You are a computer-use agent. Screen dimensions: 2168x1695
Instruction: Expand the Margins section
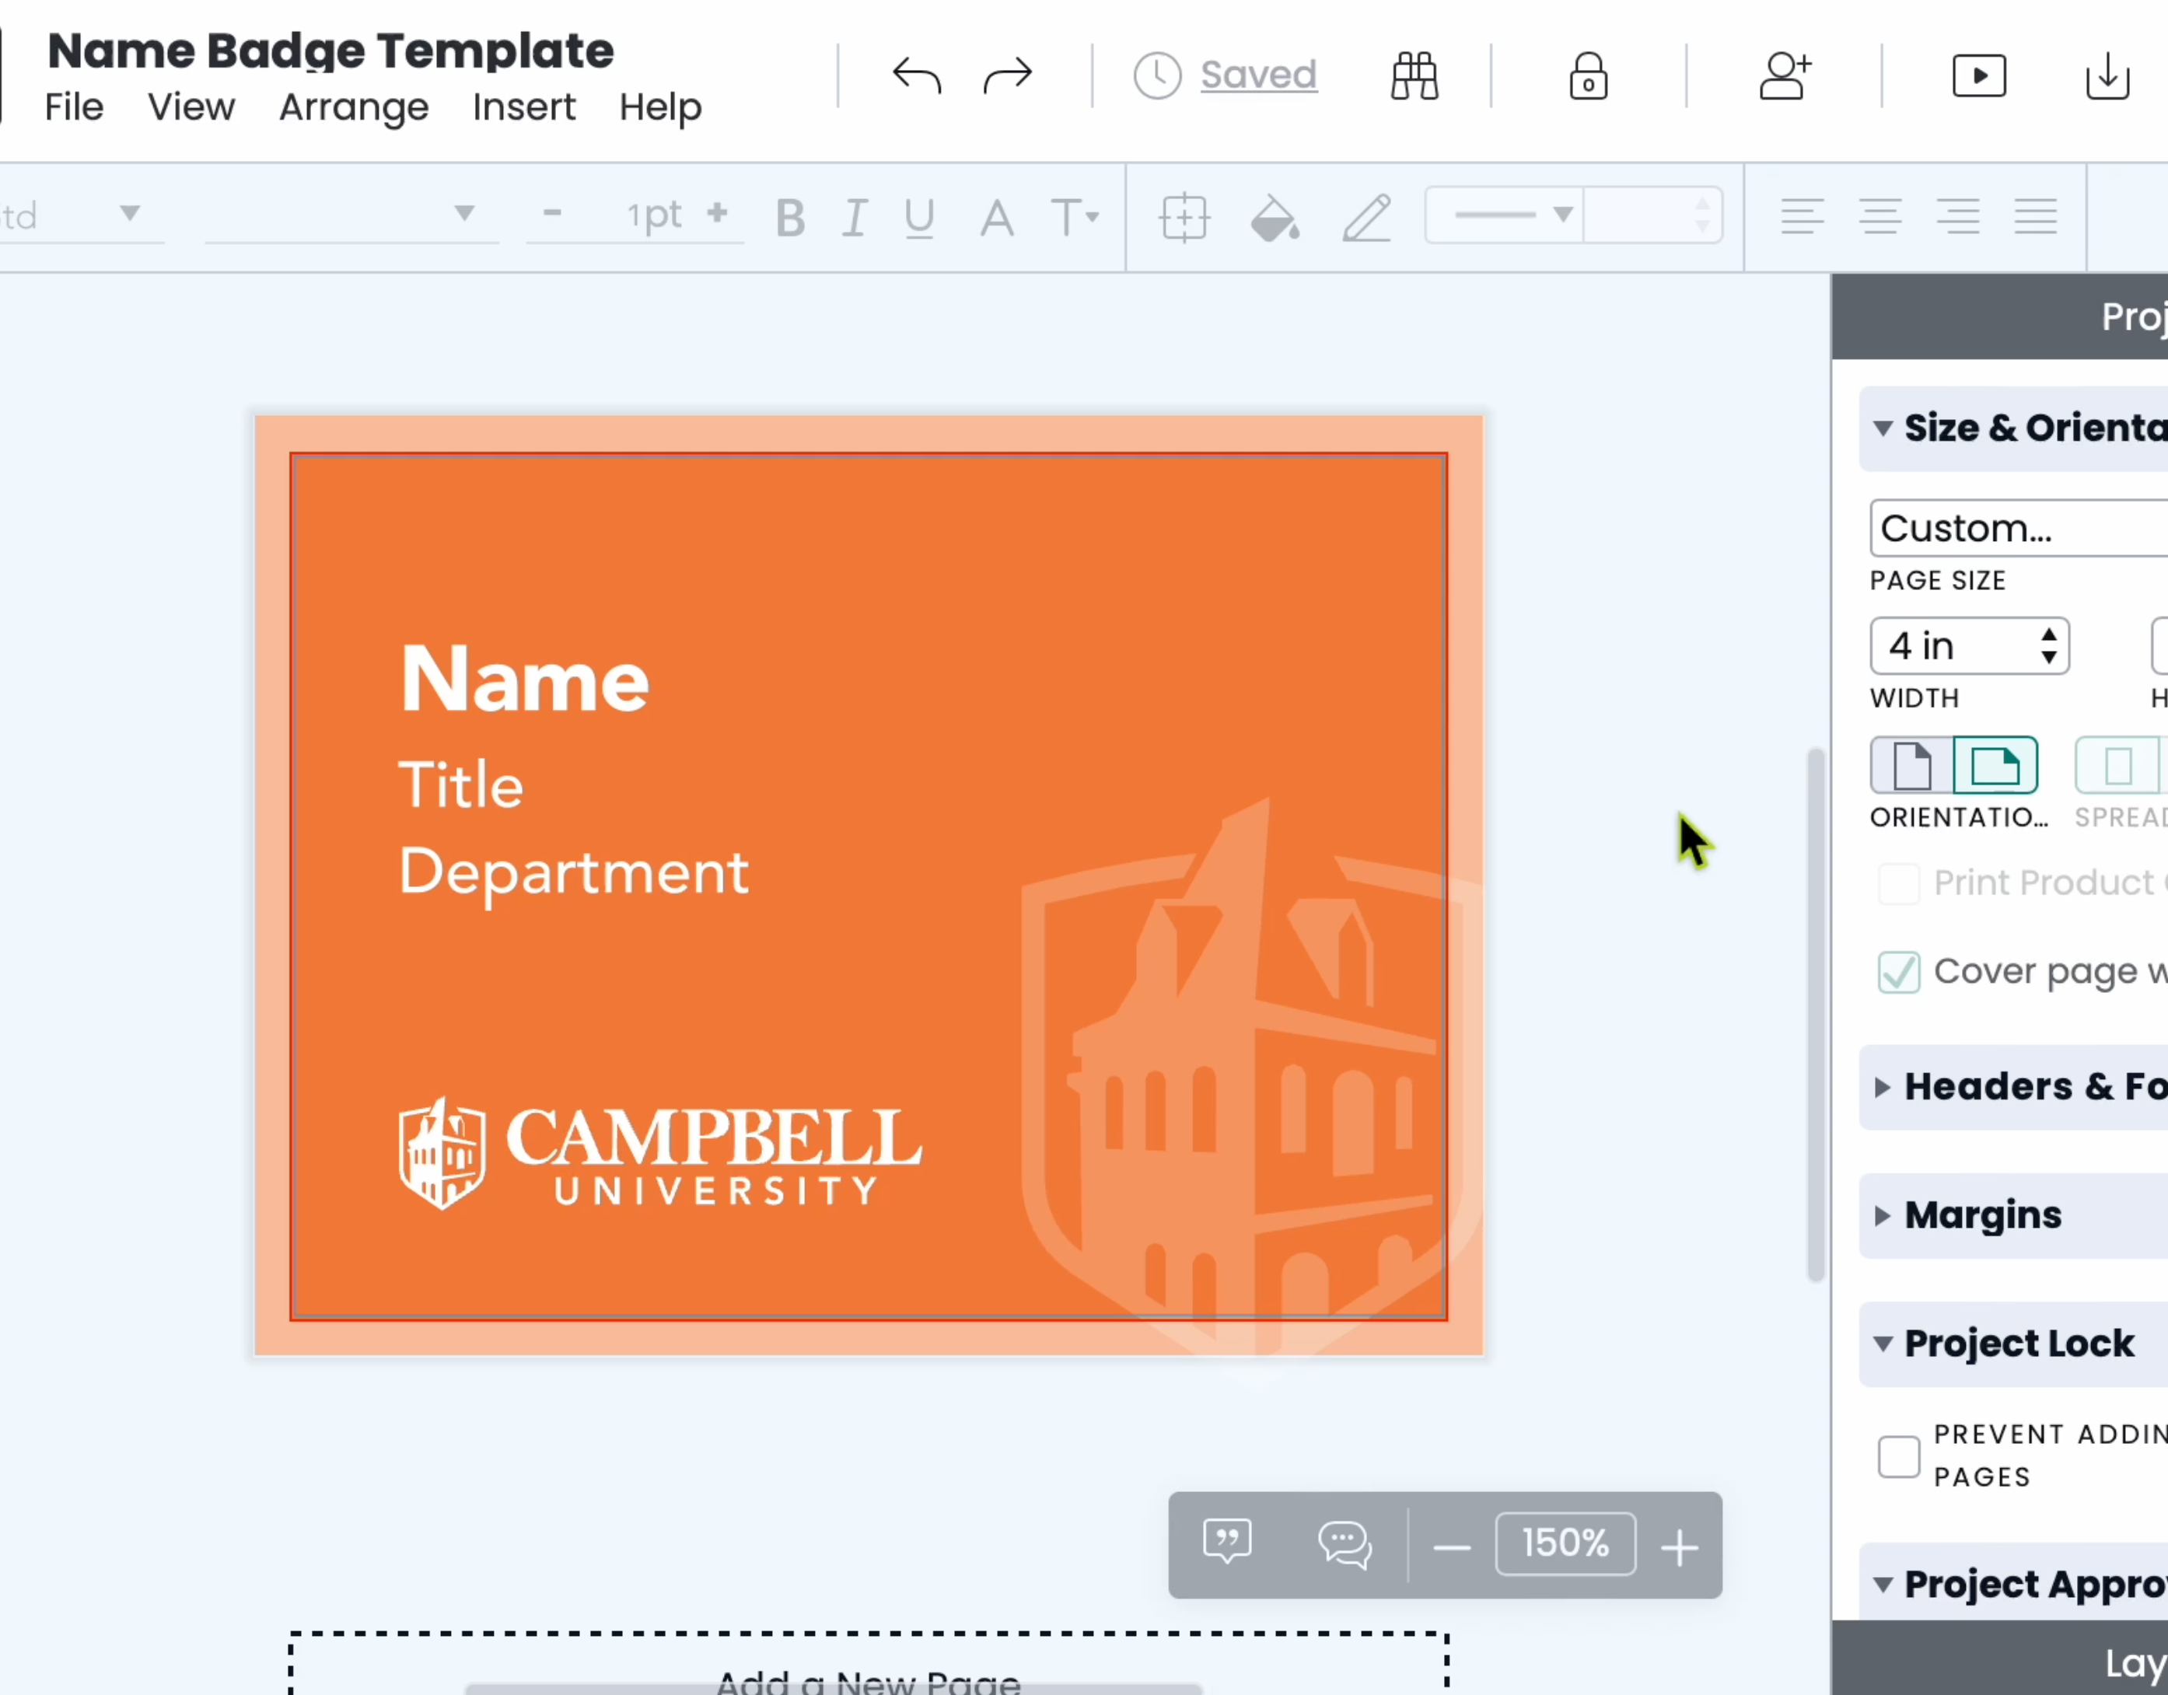coord(1982,1214)
